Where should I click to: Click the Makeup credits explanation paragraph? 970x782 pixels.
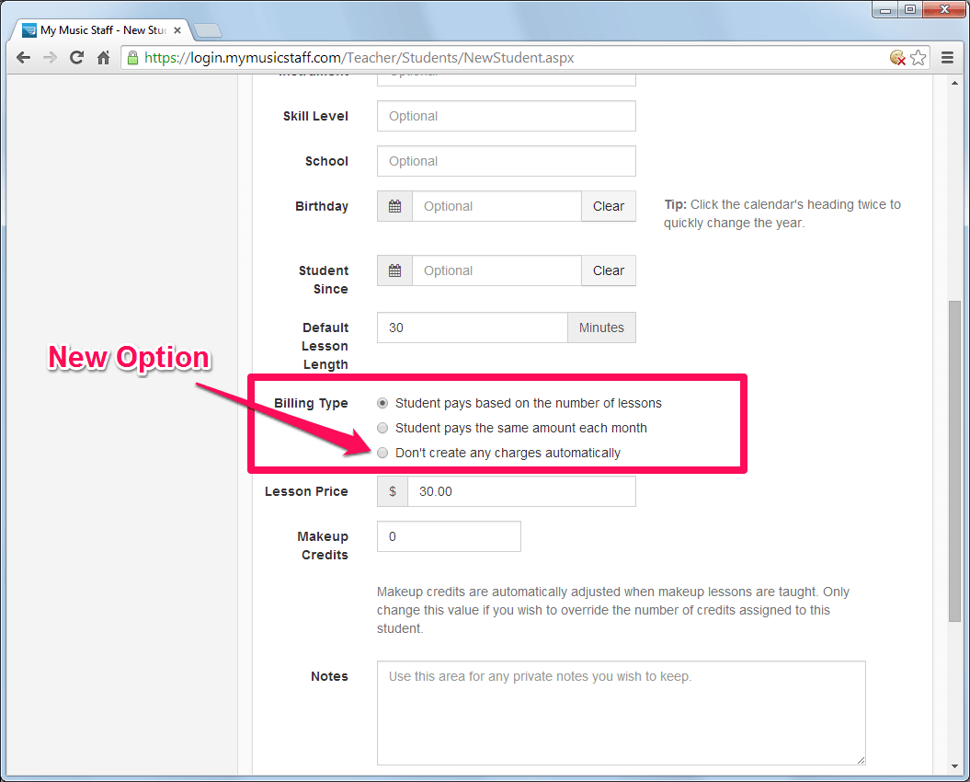point(613,610)
